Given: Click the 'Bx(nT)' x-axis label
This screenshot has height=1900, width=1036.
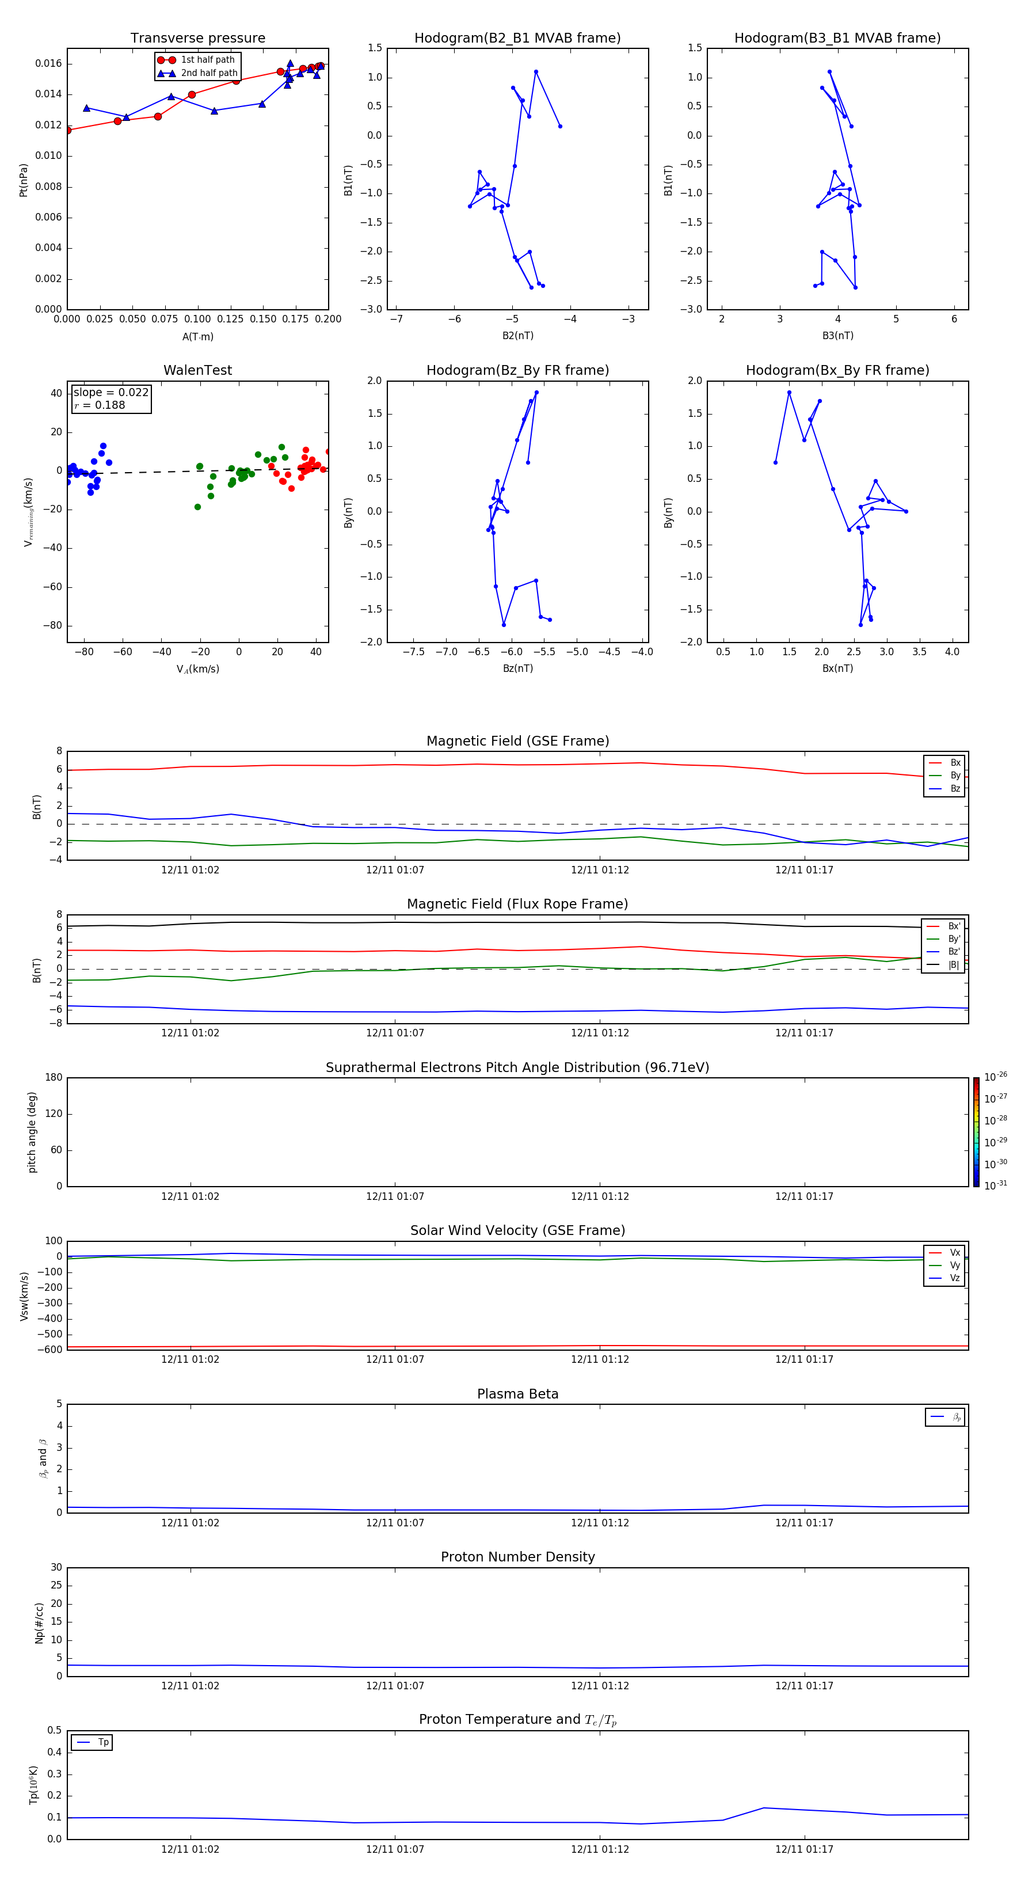Looking at the screenshot, I should tap(837, 668).
